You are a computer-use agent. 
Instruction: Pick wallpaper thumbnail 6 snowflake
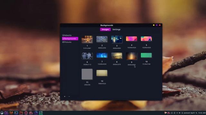pos(87,56)
